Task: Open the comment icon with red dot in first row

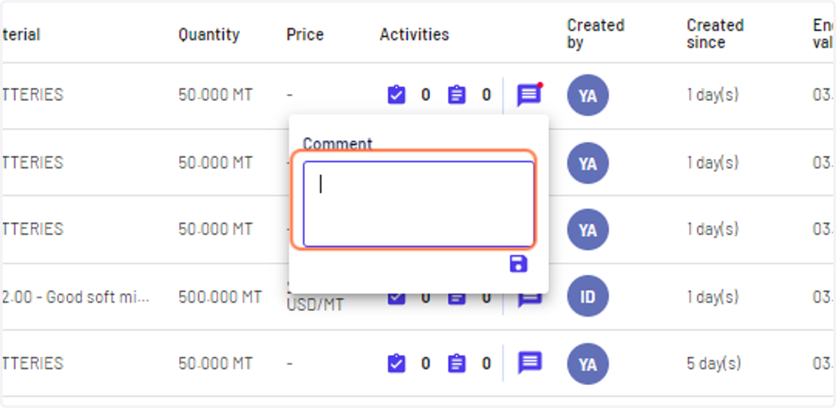Action: click(529, 95)
